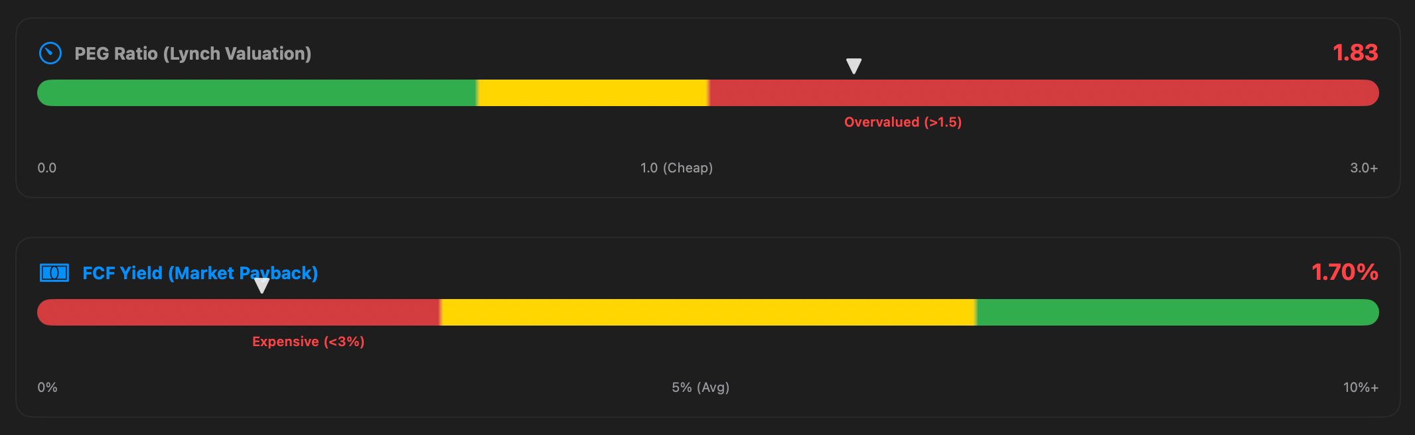
Task: Click the red 1.83 PEG value
Action: pos(1355,52)
